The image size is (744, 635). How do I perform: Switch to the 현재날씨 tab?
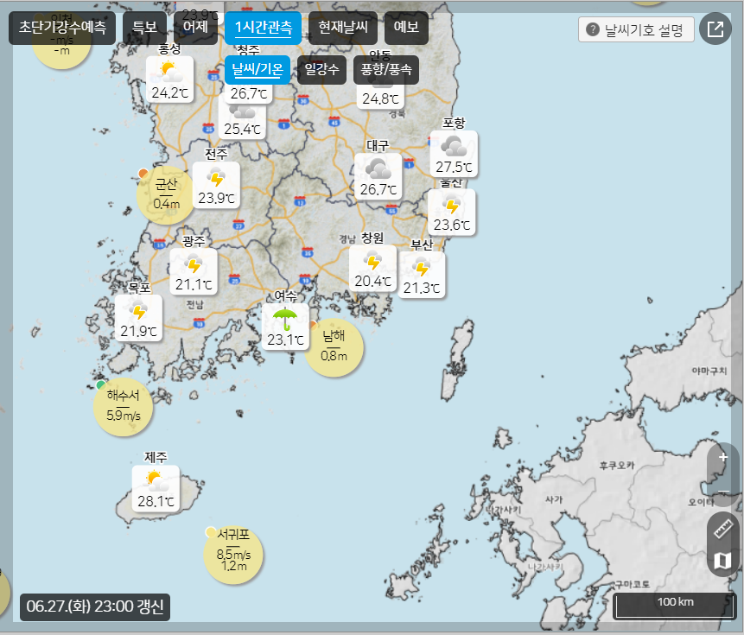tap(342, 28)
